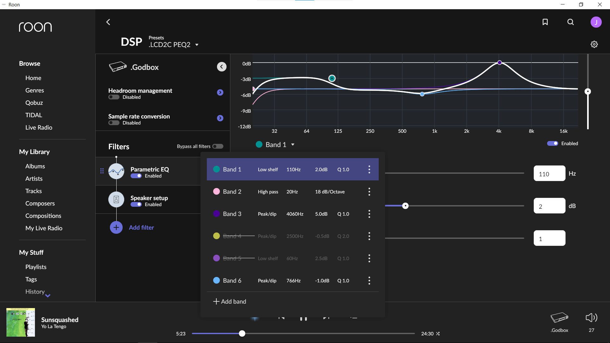This screenshot has width=610, height=343.
Task: Open profile avatar J
Action: [x=596, y=22]
